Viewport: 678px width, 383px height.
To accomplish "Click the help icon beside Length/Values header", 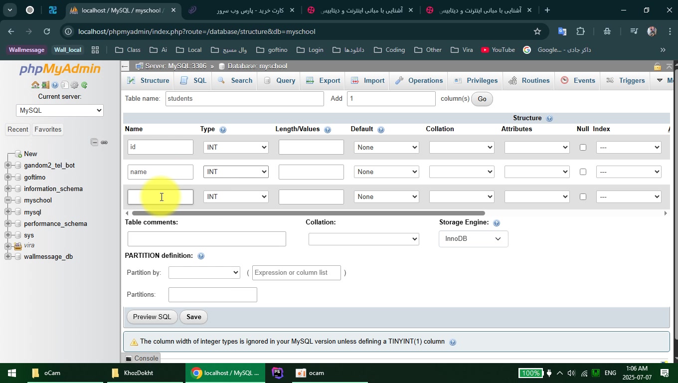I will pyautogui.click(x=328, y=130).
